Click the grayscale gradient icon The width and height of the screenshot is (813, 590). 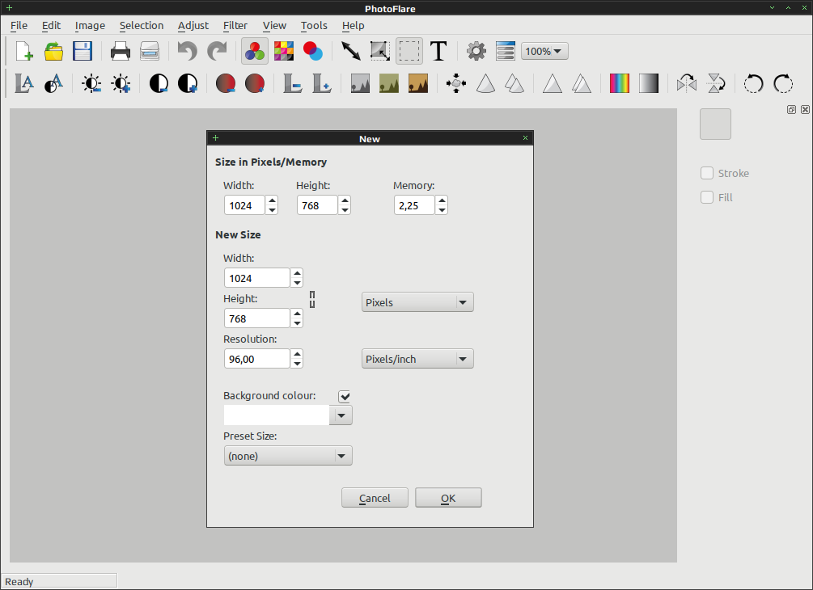pyautogui.click(x=648, y=83)
